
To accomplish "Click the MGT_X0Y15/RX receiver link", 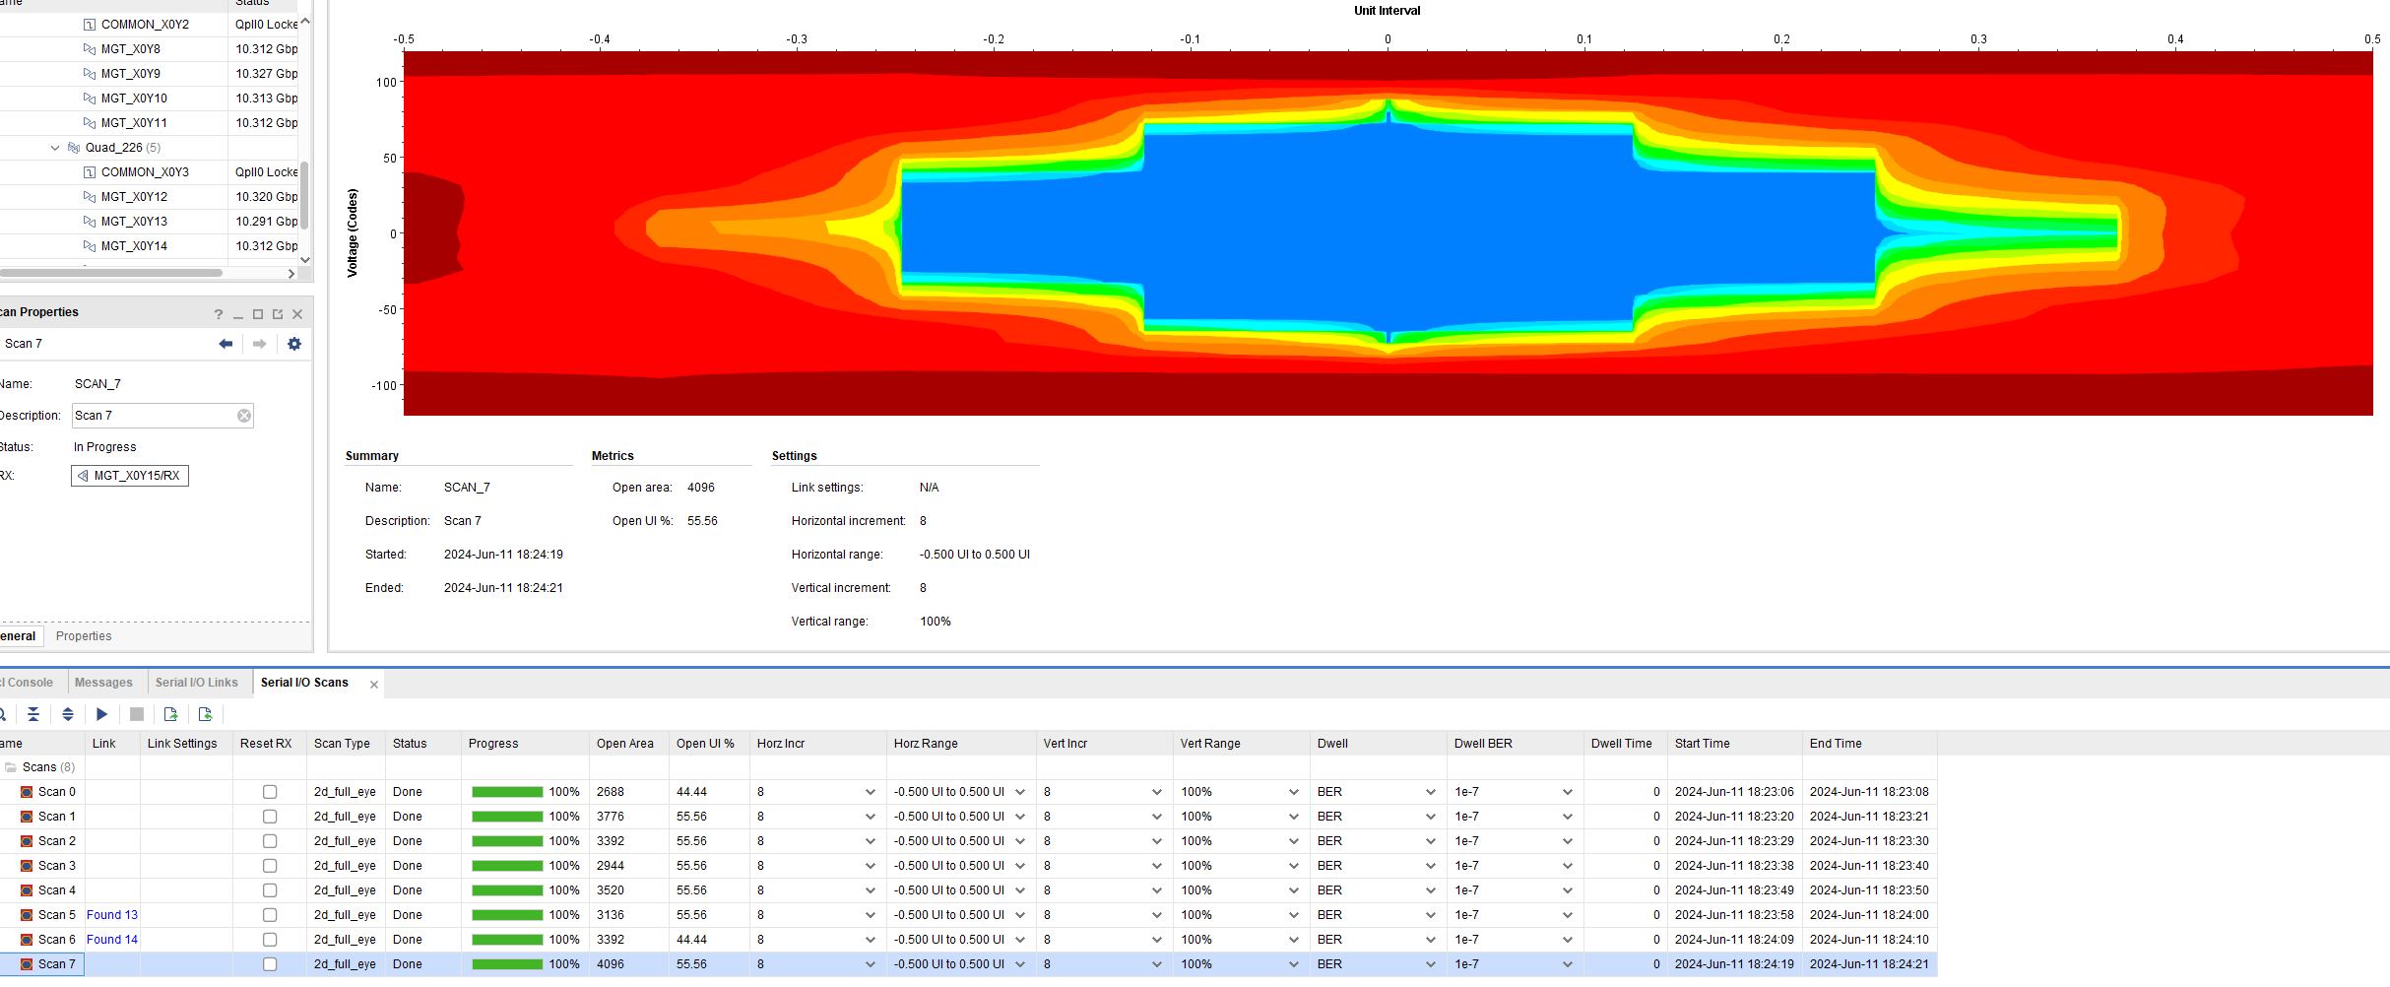I will click(x=129, y=476).
